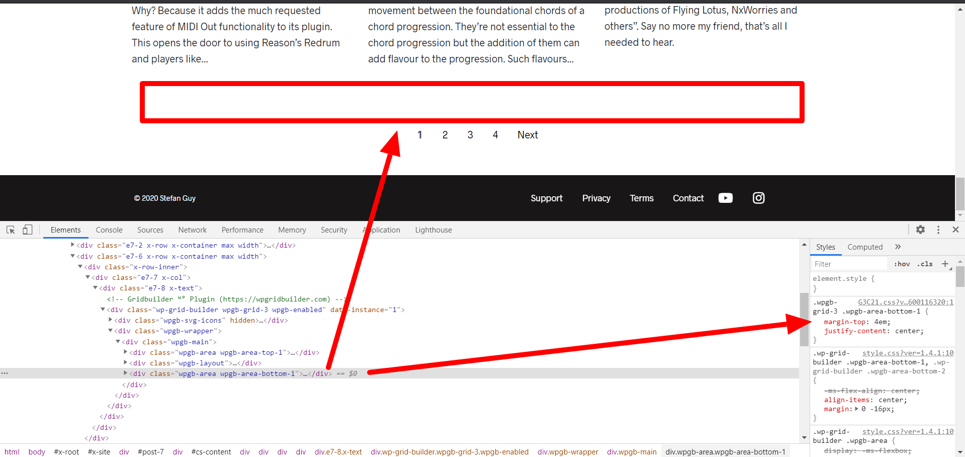The width and height of the screenshot is (965, 457).
Task: Go to pagination page 2
Action: pyautogui.click(x=445, y=135)
